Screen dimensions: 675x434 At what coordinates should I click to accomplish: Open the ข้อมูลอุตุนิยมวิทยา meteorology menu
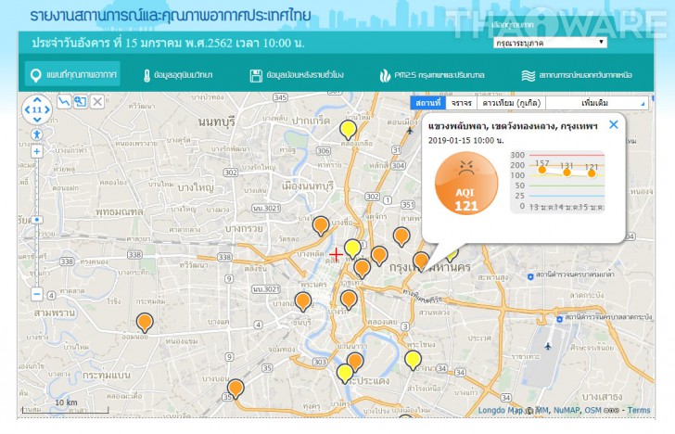[x=178, y=75]
